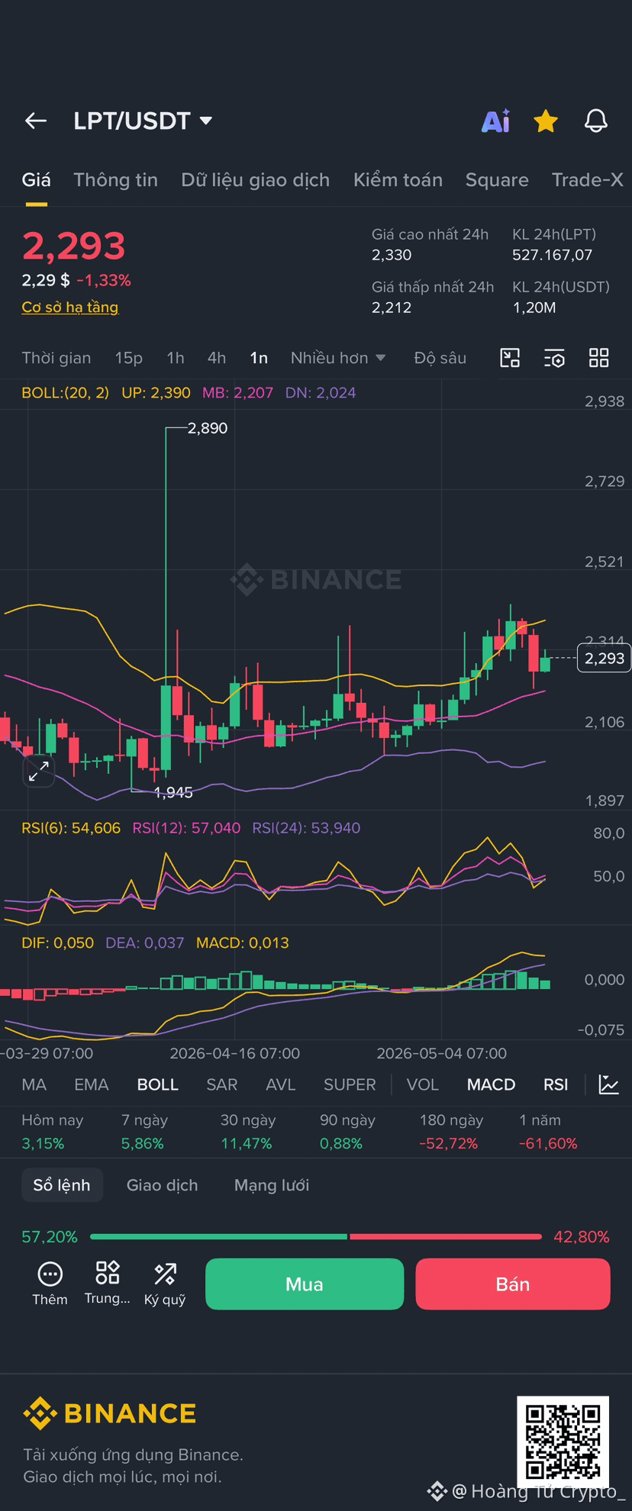Toggle the SAR indicator

222,1084
